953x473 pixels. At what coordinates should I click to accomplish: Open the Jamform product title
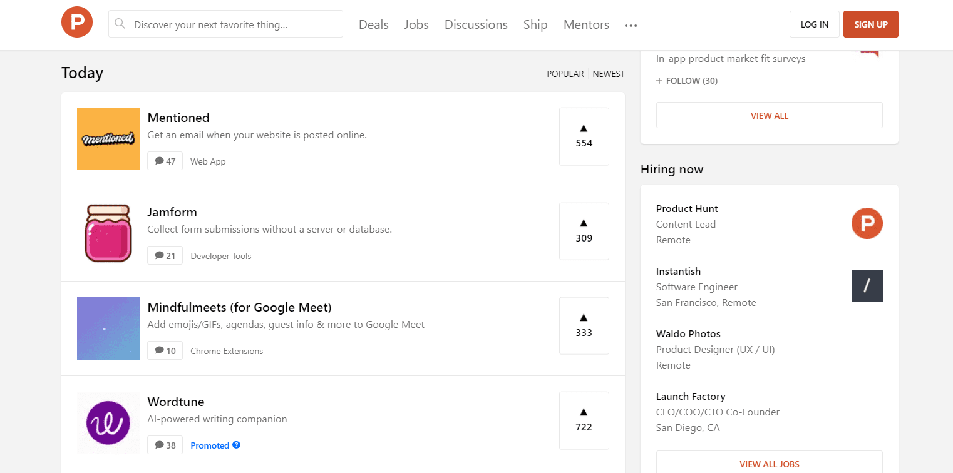tap(172, 212)
